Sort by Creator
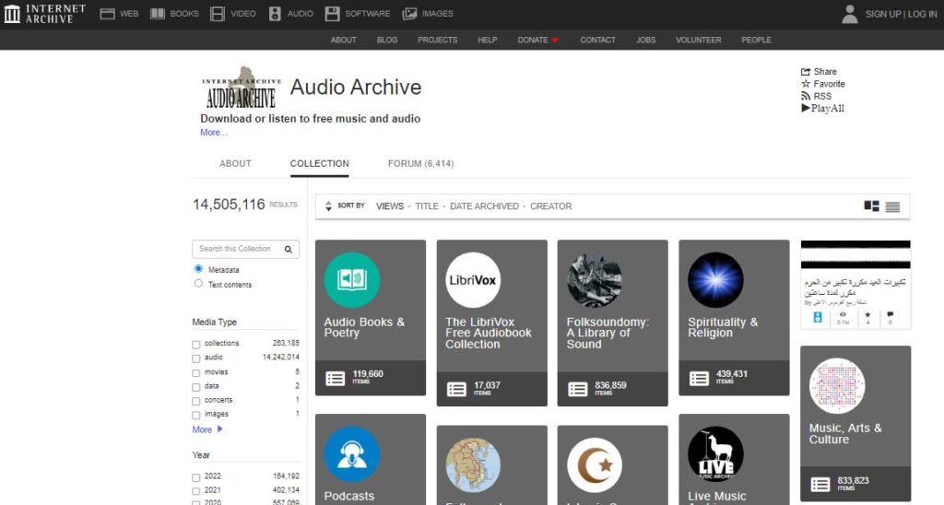Screen dimensions: 944x505 tap(551, 206)
